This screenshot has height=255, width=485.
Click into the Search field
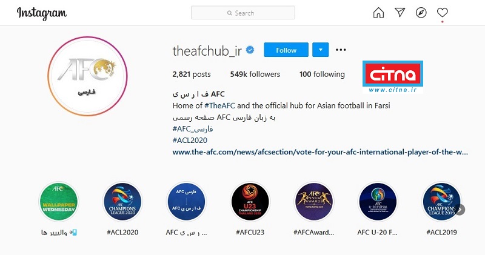click(x=243, y=13)
